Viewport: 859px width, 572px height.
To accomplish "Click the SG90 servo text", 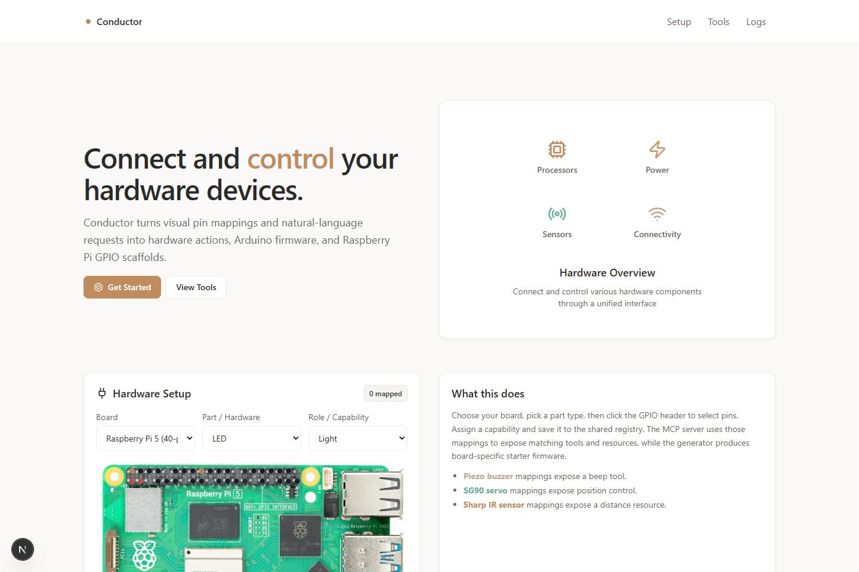I will pyautogui.click(x=485, y=490).
